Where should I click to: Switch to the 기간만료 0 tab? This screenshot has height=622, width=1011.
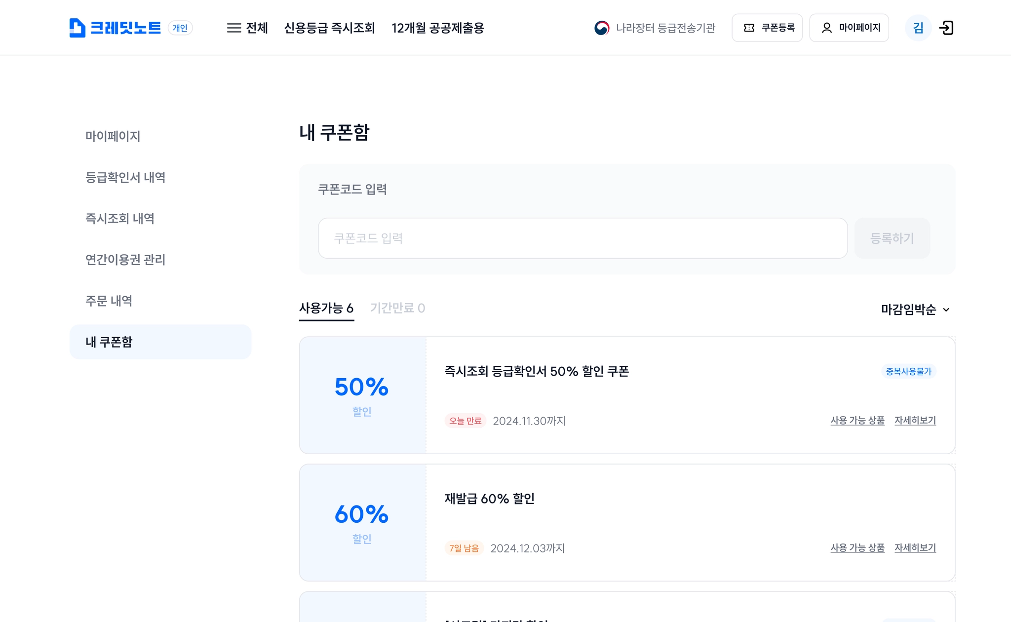[x=398, y=308]
